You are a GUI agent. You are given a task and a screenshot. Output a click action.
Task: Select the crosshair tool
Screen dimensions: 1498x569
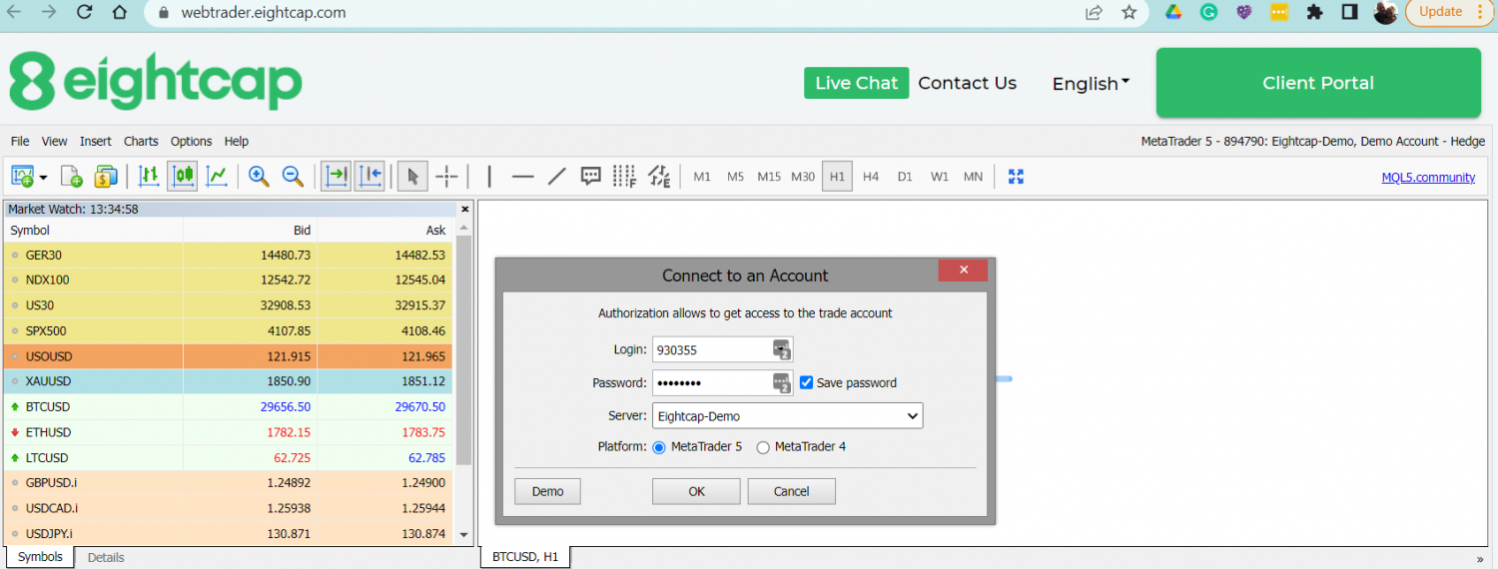446,177
